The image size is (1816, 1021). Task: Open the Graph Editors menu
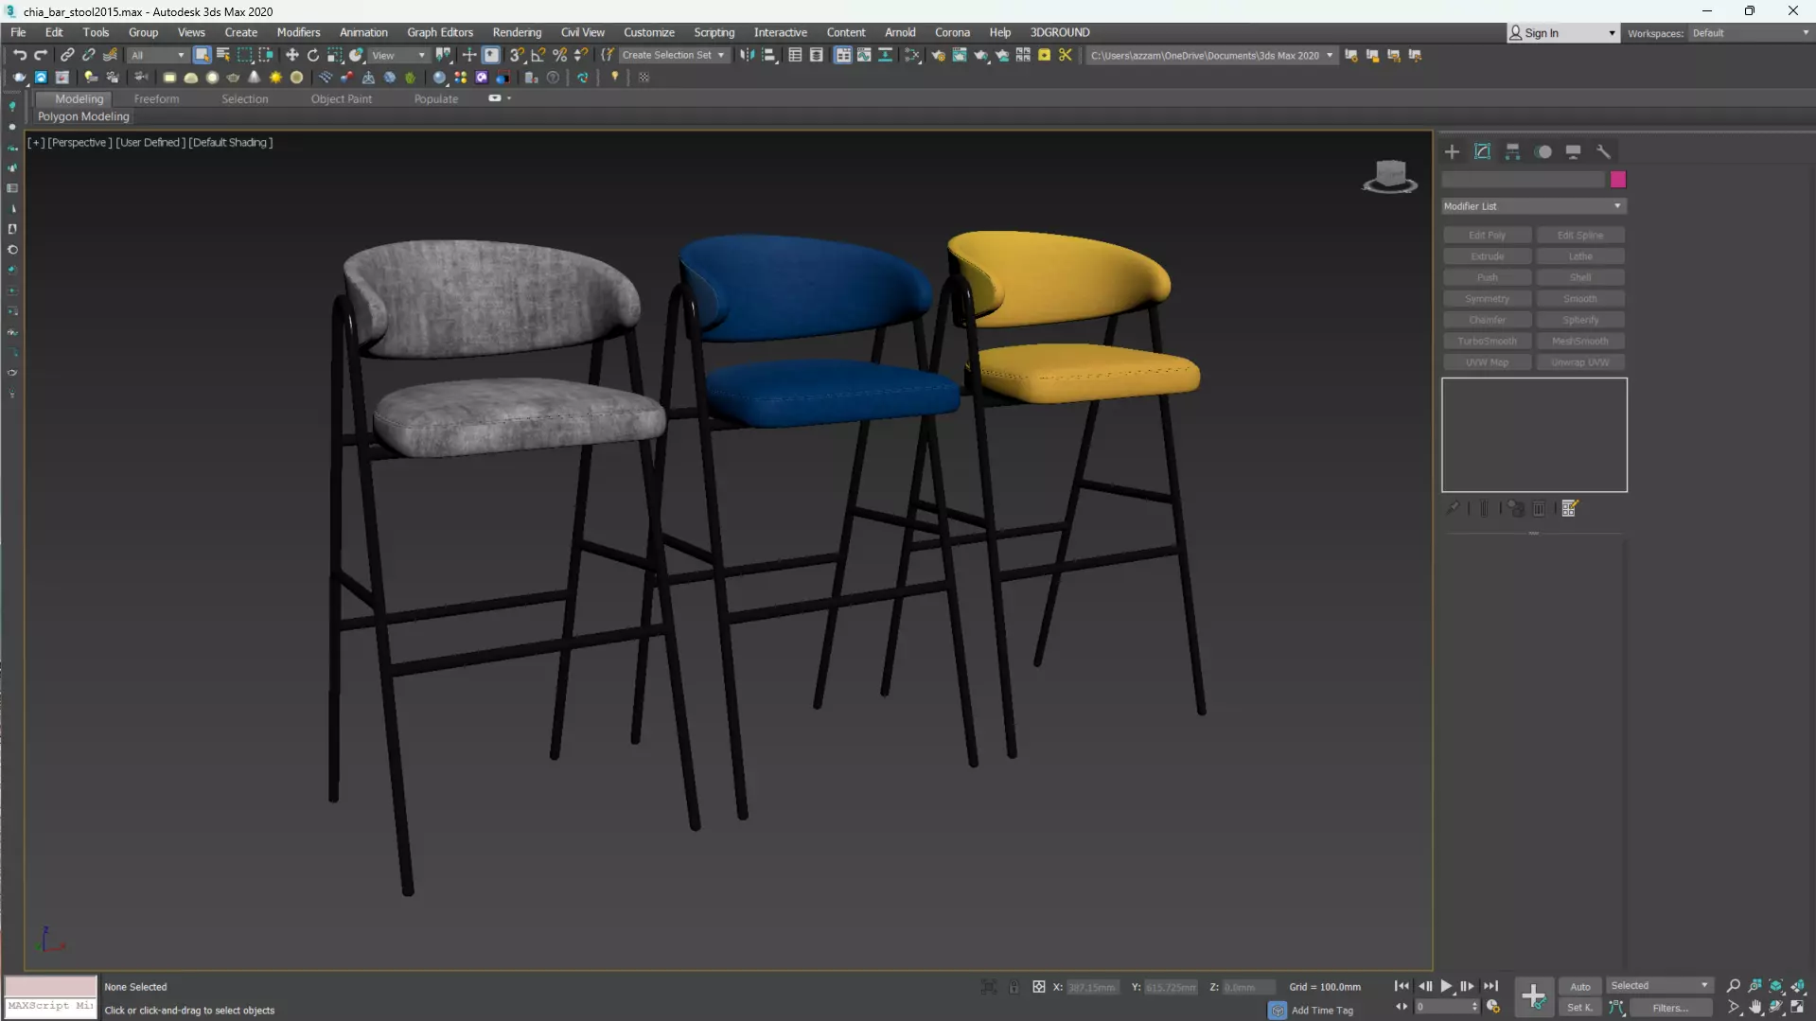click(x=439, y=32)
